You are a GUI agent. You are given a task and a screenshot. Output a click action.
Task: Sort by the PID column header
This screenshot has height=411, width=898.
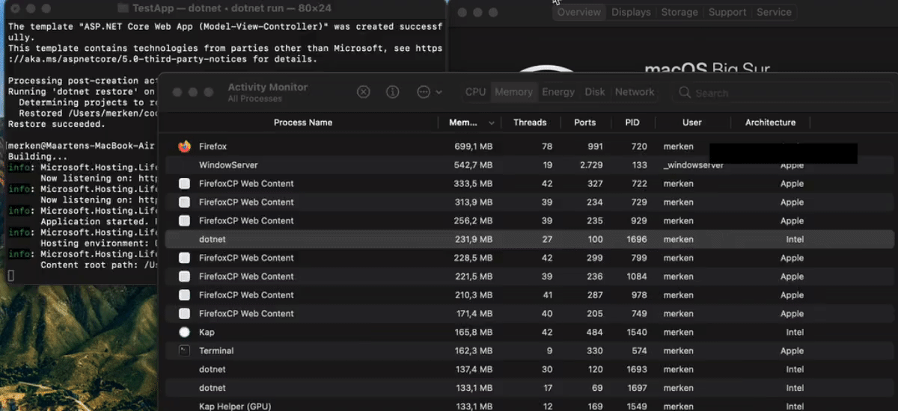pos(632,123)
